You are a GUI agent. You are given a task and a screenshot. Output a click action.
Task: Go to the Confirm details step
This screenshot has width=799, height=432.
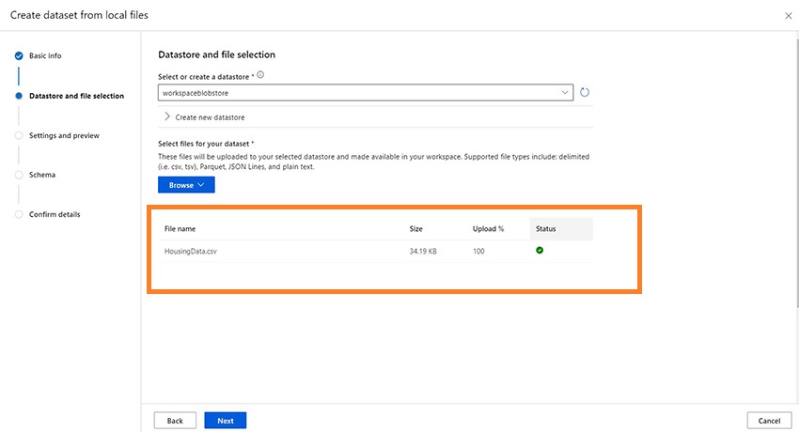tap(55, 214)
